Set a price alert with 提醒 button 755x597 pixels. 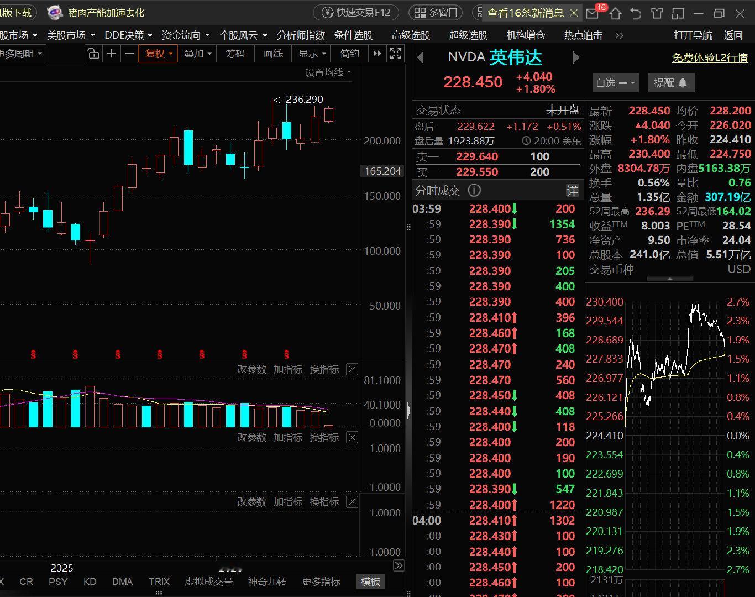pyautogui.click(x=670, y=83)
